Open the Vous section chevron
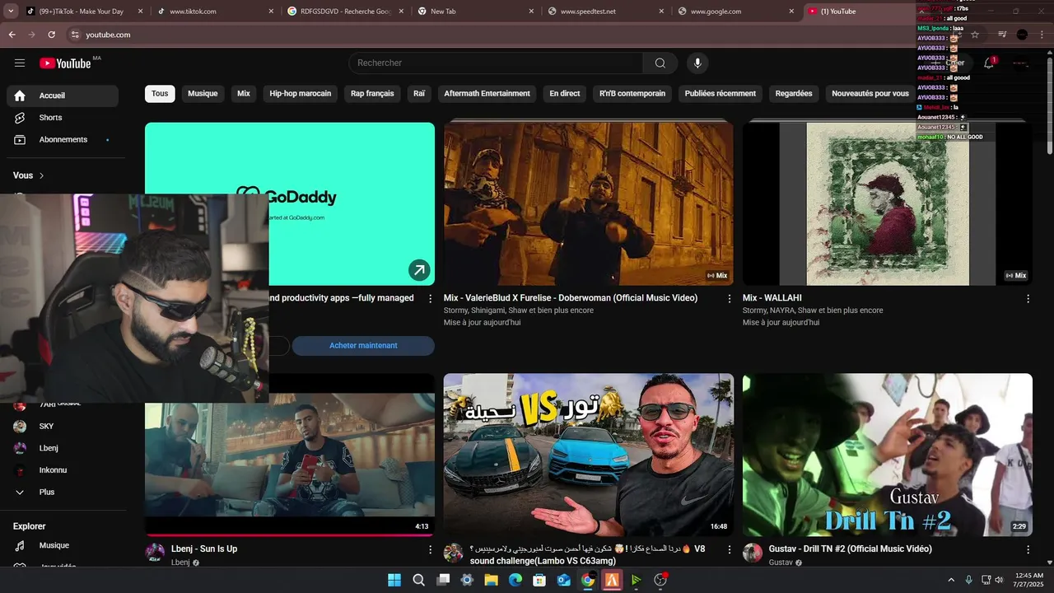The width and height of the screenshot is (1054, 593). coord(42,175)
